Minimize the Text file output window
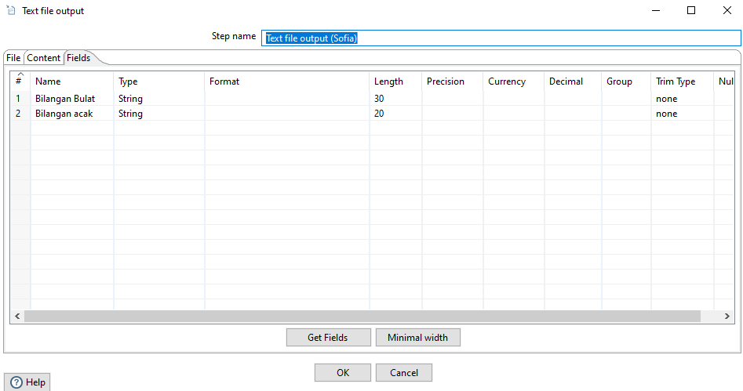Screen dimensions: 743x391 (x=656, y=10)
